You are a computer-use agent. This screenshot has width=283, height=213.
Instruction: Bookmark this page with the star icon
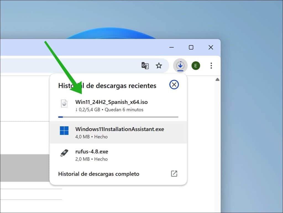pyautogui.click(x=159, y=65)
